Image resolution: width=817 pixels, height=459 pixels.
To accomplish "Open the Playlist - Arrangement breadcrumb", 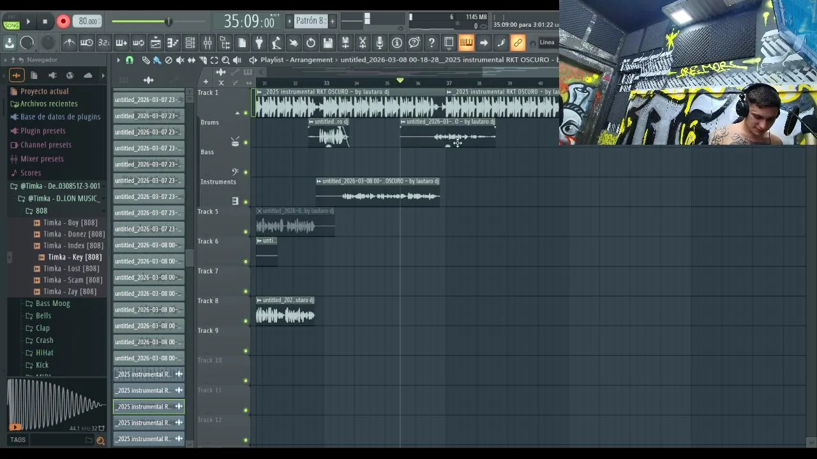I will tap(297, 60).
